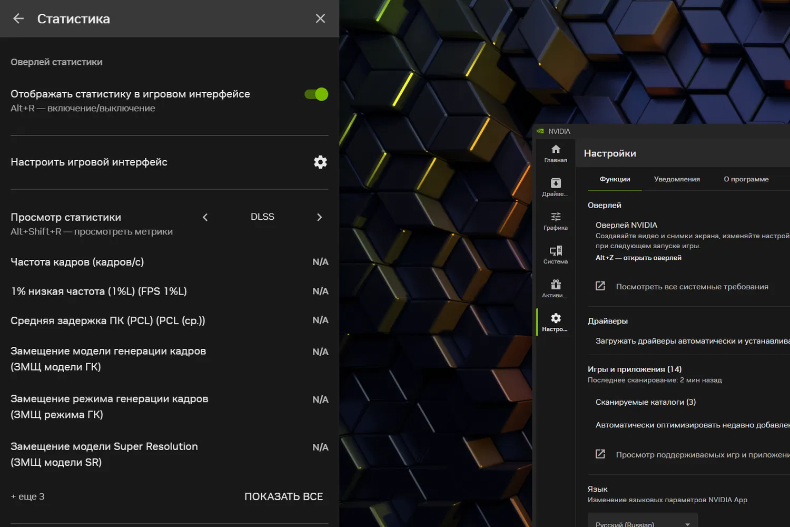Click external-link icon beside 'Просмотр поддерживаемых игр'

(600, 454)
